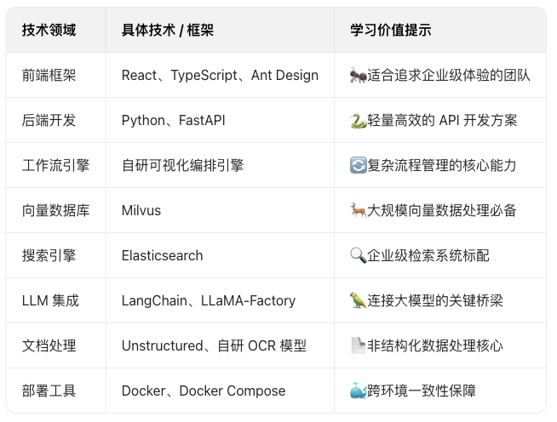Click the deer emoji in Milvus row
The width and height of the screenshot is (557, 422).
pos(358,210)
